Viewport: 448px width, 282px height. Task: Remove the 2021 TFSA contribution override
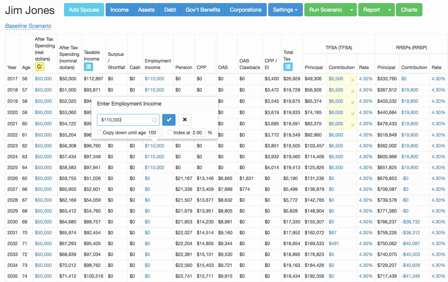click(353, 125)
